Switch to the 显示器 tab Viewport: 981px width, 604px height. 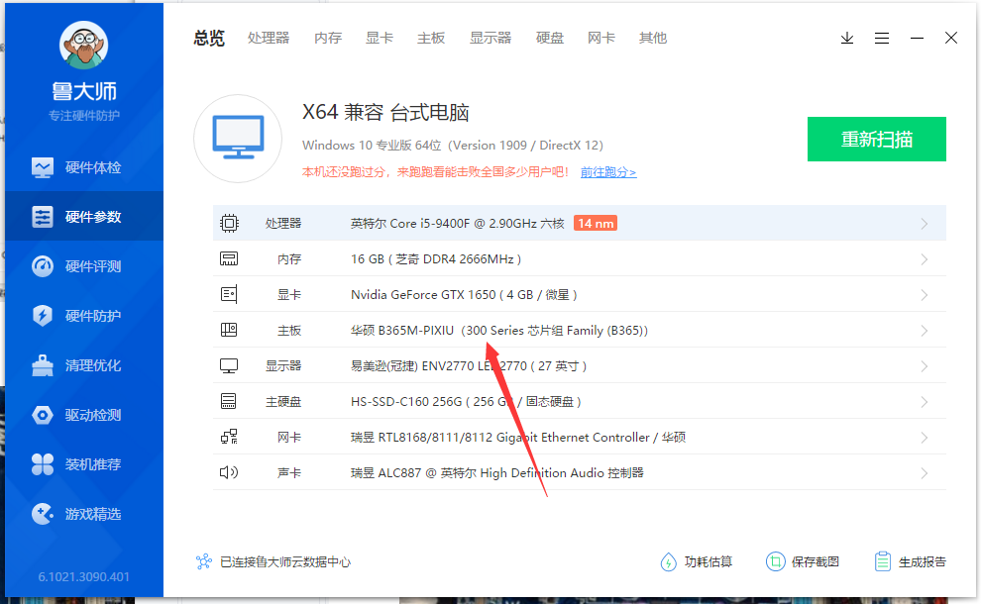pos(490,39)
